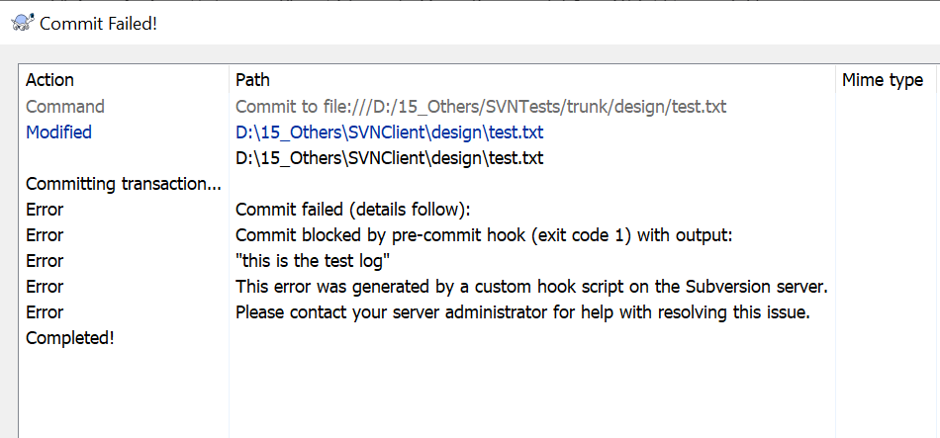The width and height of the screenshot is (940, 438).
Task: Sort by the Path column header
Action: (252, 80)
